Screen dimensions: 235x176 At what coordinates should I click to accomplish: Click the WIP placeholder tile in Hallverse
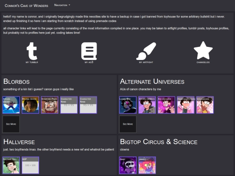30,165
